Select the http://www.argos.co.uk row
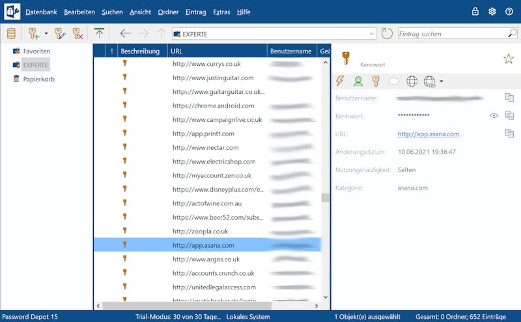The height and width of the screenshot is (322, 521). coord(207,259)
